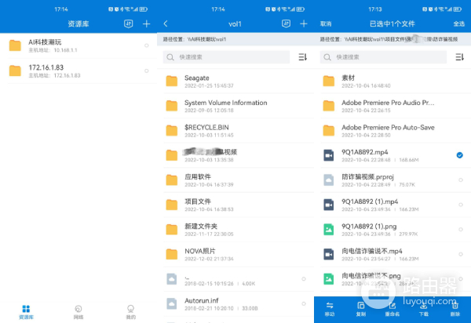This screenshot has height=323, width=471.
Task: Tap the Autorun.inf file icon
Action: click(x=172, y=303)
